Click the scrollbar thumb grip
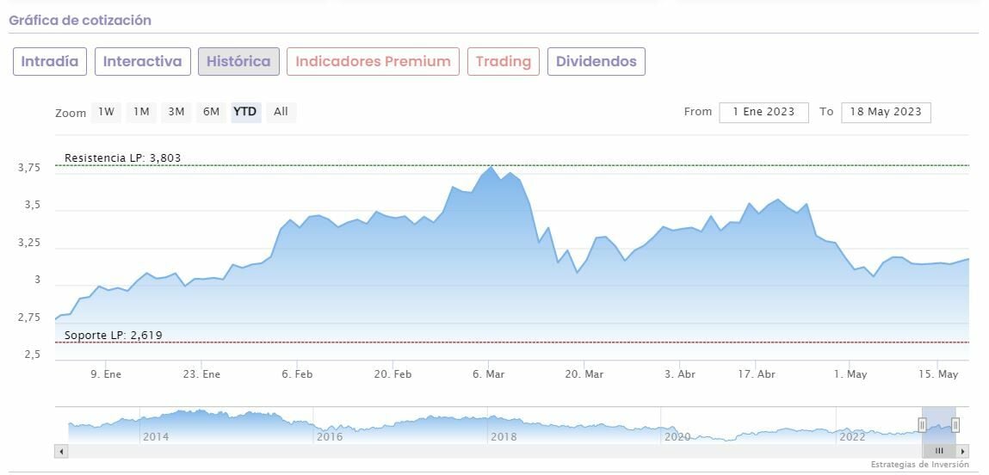This screenshot has width=989, height=475. [x=939, y=451]
